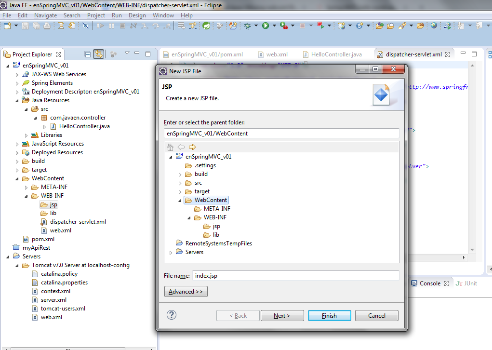The image size is (492, 350).
Task: Click the parent folder input field
Action: (x=281, y=134)
